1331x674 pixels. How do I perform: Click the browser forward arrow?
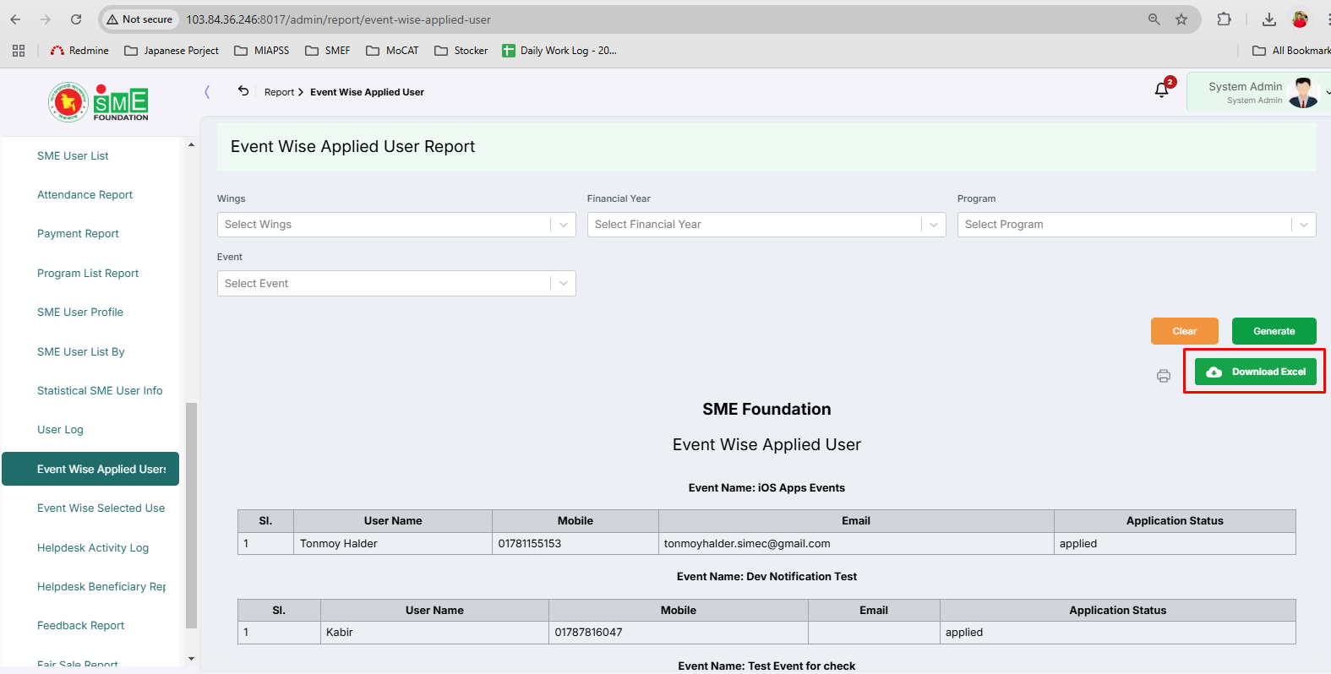click(46, 19)
